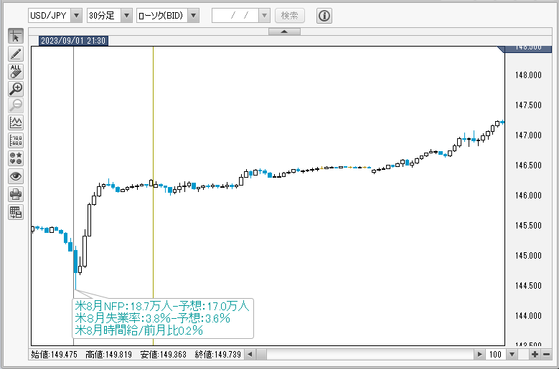Viewport: 559px width, 369px height.
Task: Print the chart with printer icon
Action: pyautogui.click(x=16, y=194)
